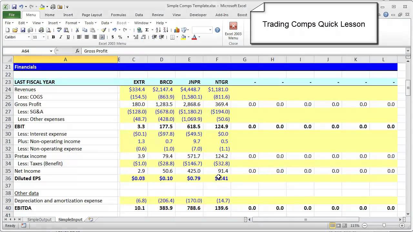Screen dimensions: 413x232
Task: Open the Formulas ribbon tab
Action: (118, 15)
